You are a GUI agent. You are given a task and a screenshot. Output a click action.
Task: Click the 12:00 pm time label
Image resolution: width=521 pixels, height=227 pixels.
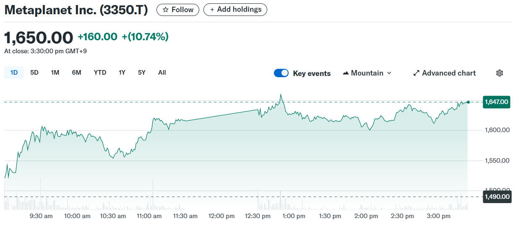click(x=221, y=216)
